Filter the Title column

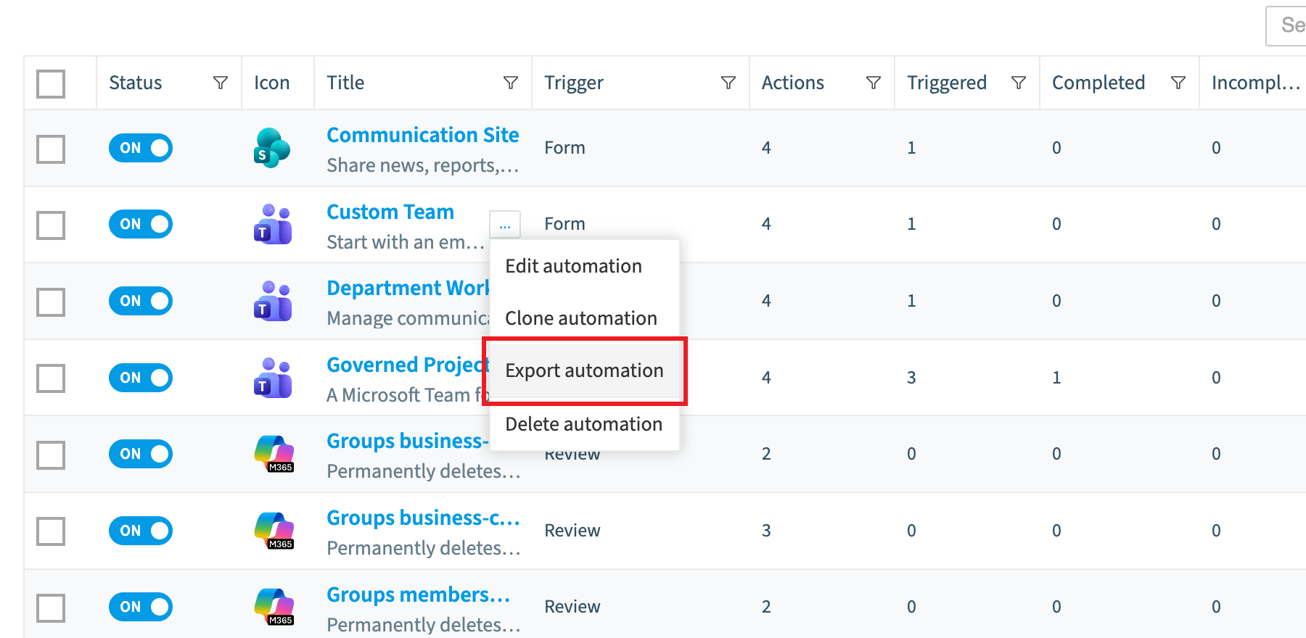click(511, 83)
